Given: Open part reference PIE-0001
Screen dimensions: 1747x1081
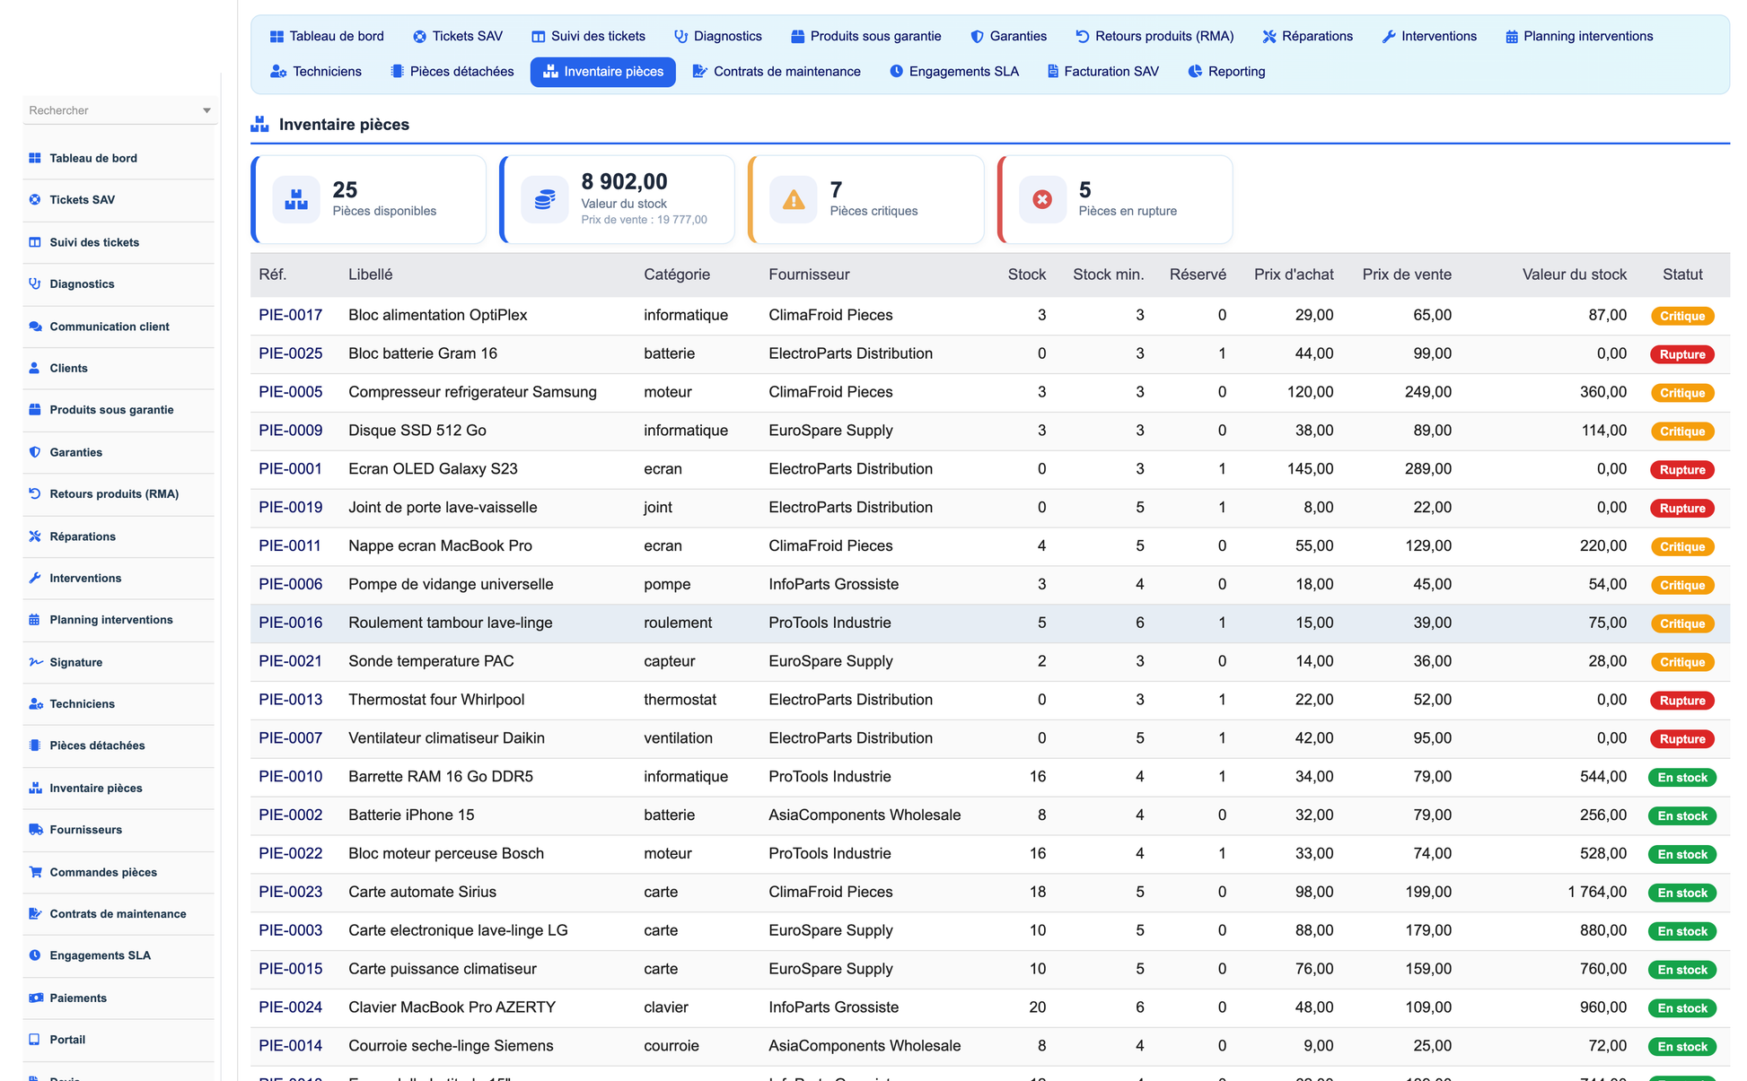Looking at the screenshot, I should [x=291, y=469].
